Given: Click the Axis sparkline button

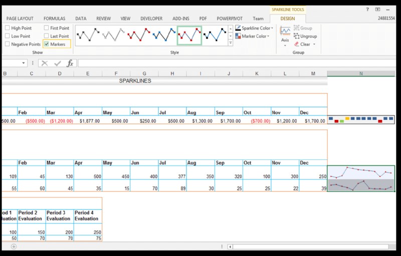Looking at the screenshot, I should click(x=285, y=34).
